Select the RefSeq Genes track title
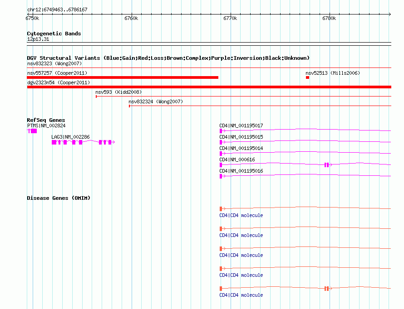 click(46, 120)
